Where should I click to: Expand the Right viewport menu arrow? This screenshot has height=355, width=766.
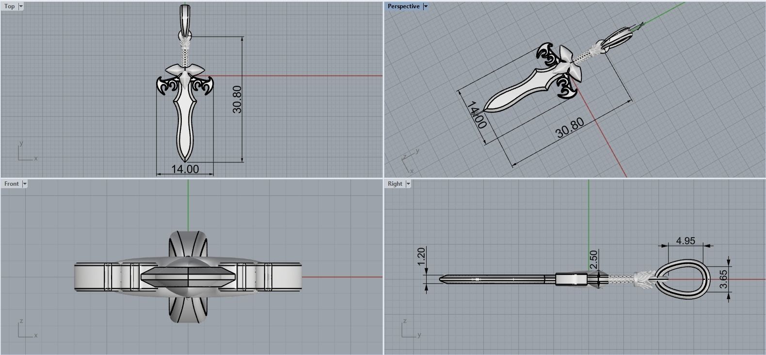408,184
